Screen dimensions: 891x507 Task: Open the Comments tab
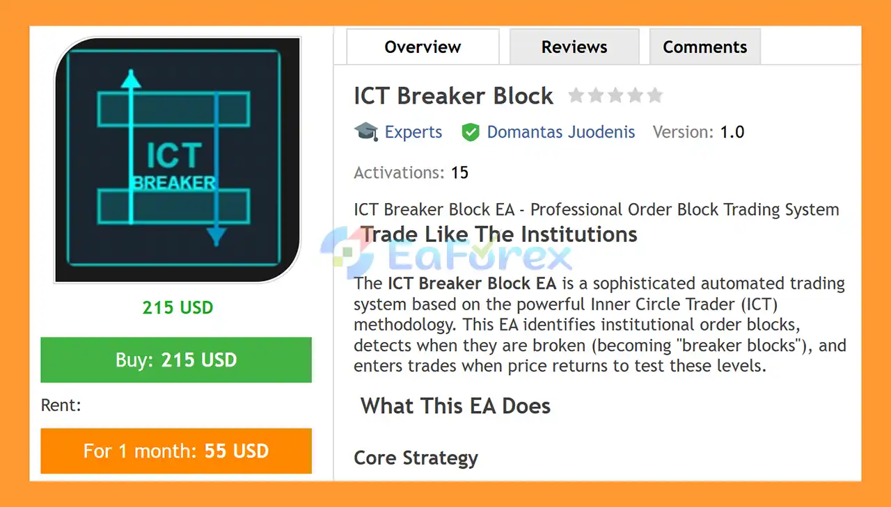[x=705, y=47]
